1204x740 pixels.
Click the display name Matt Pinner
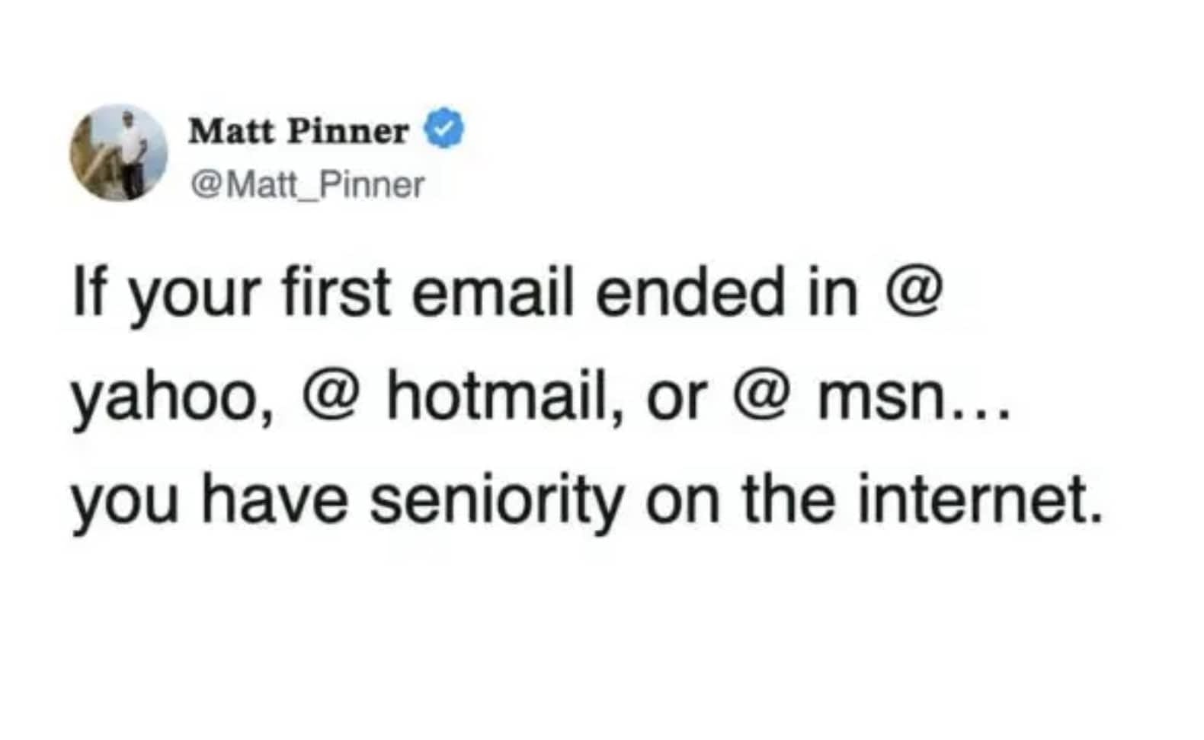(298, 132)
